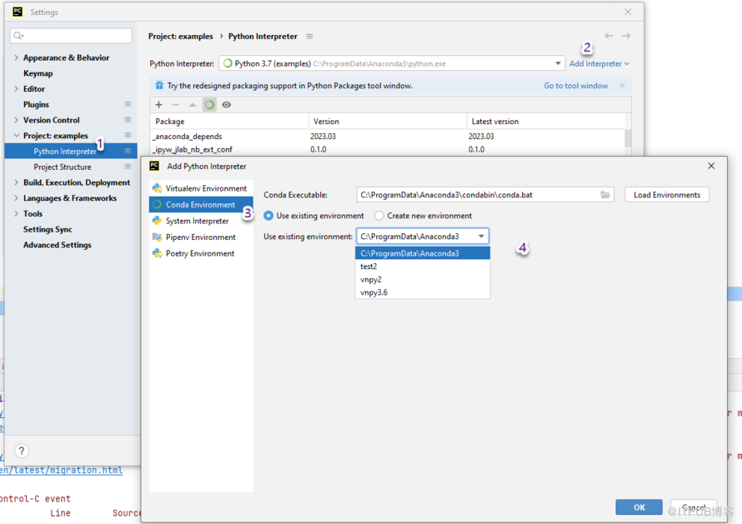Click the plus icon to install package
The image size is (742, 524).
point(159,105)
